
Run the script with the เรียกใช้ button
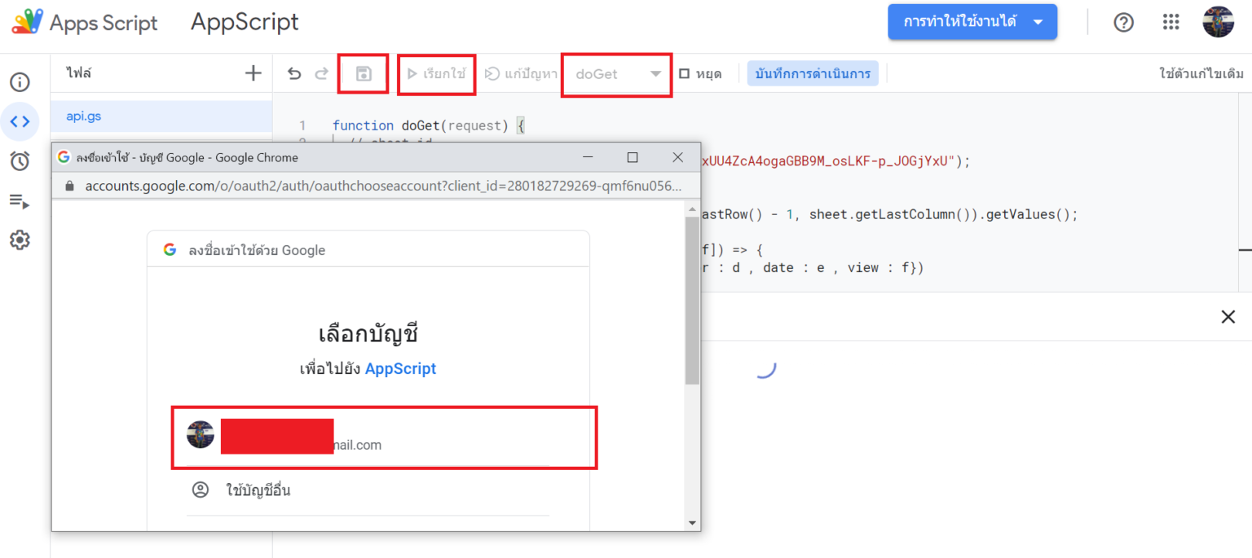click(x=436, y=74)
